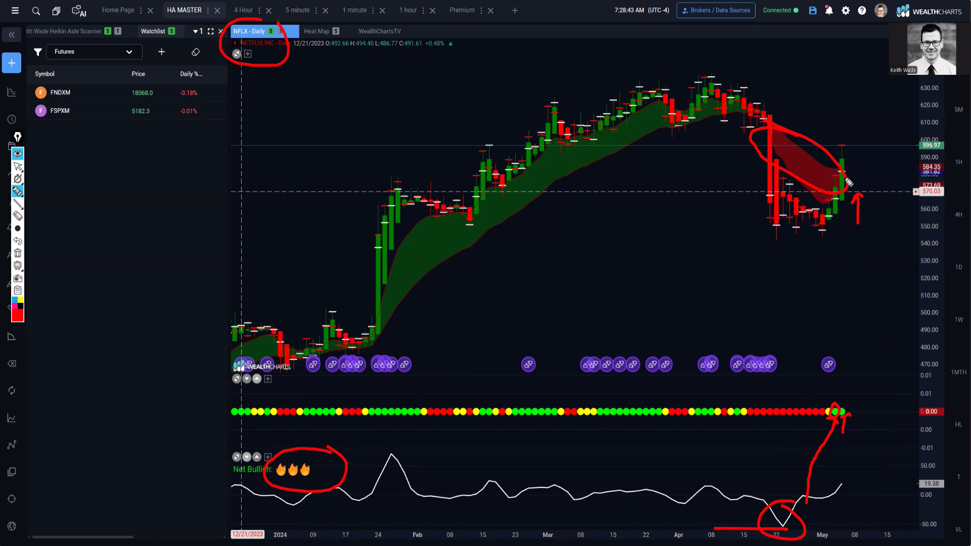
Task: Open the Futures watchlist dropdown
Action: [x=94, y=52]
